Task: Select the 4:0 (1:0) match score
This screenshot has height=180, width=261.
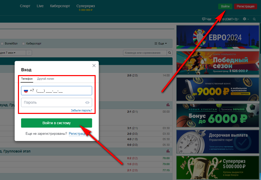Action: 133,139
